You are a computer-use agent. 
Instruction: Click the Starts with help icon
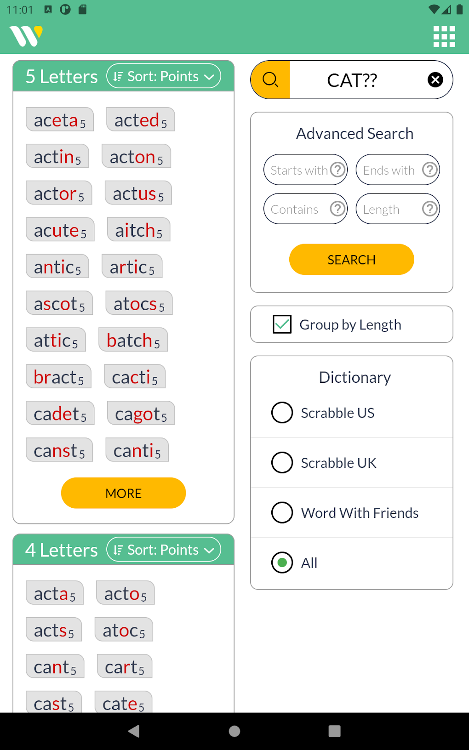pyautogui.click(x=337, y=170)
